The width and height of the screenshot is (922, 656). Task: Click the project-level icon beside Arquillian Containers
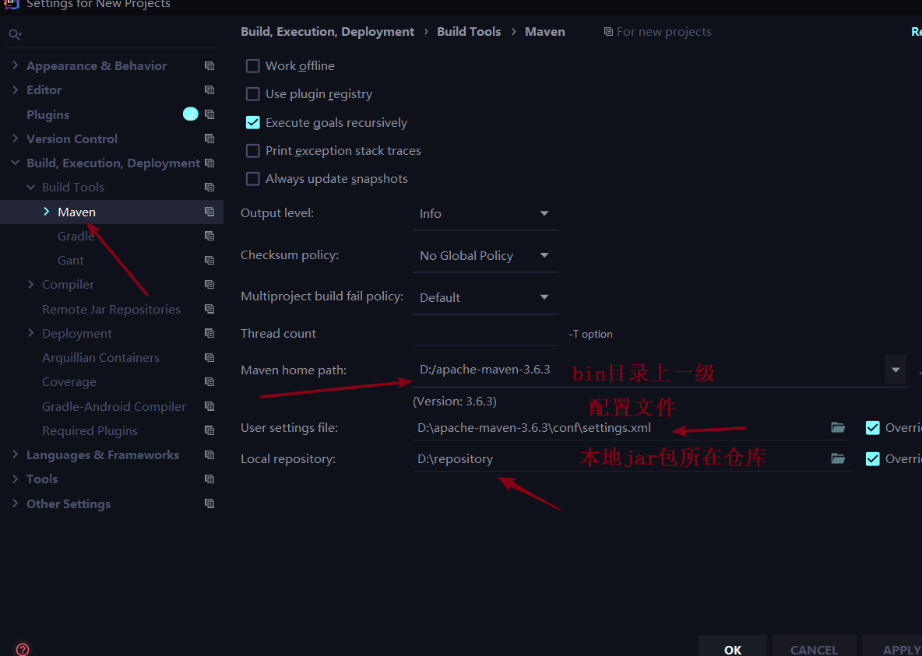pyautogui.click(x=209, y=357)
